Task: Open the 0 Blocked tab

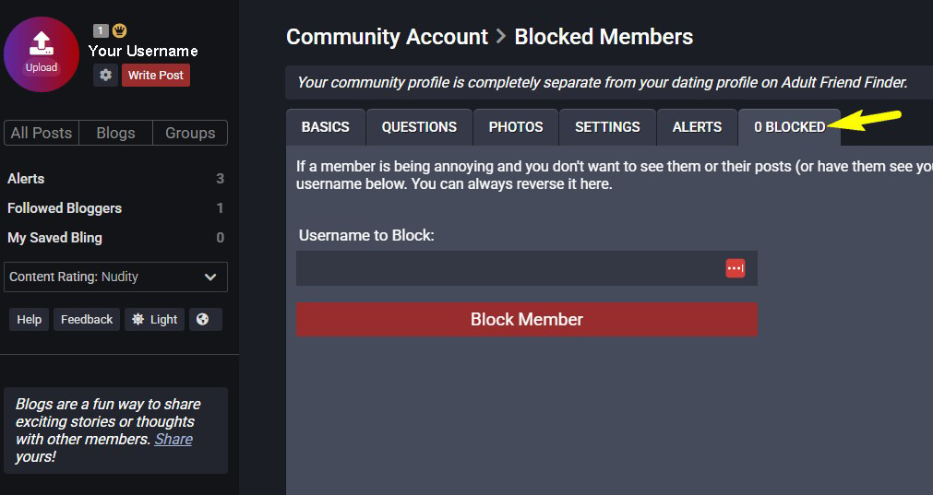Action: pyautogui.click(x=789, y=127)
